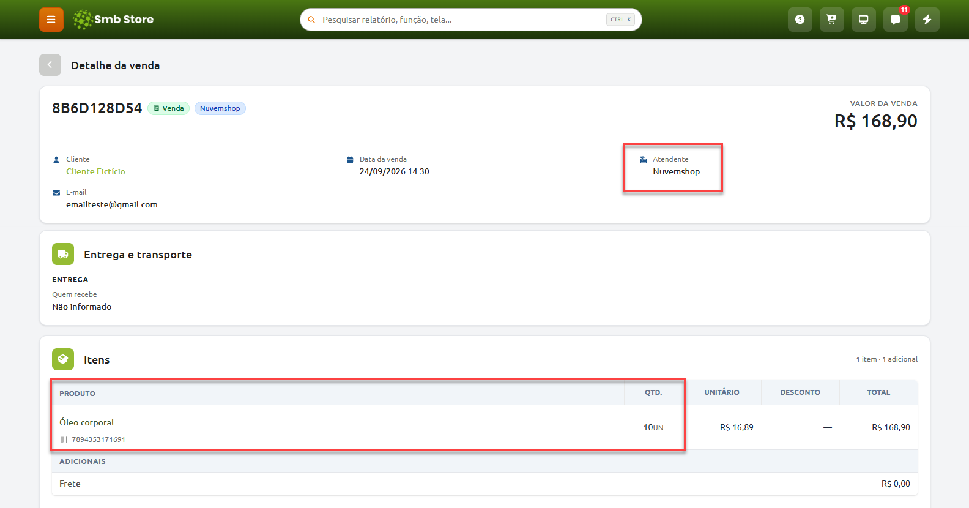Click the PRODUTO column header

click(x=77, y=394)
